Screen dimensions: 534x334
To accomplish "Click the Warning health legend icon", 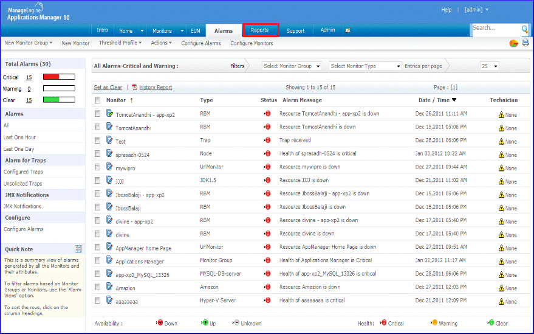I will tap(434, 322).
